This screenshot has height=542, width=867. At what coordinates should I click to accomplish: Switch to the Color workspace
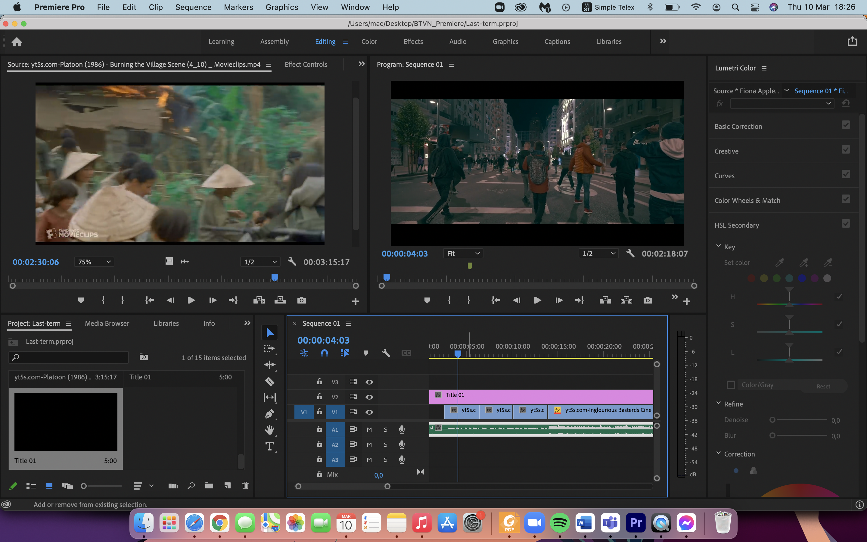[369, 42]
